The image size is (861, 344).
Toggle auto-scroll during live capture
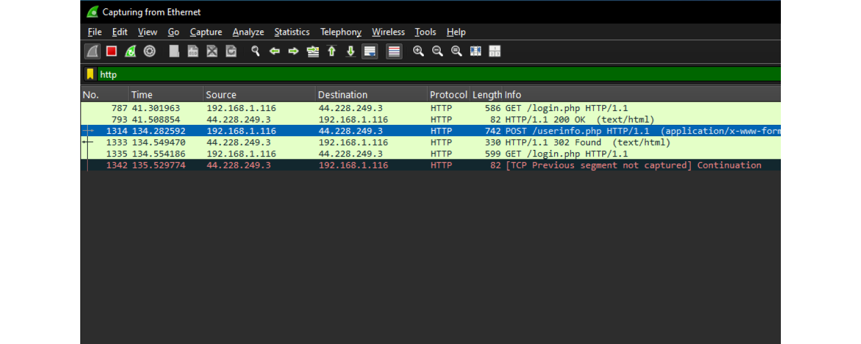tap(370, 51)
